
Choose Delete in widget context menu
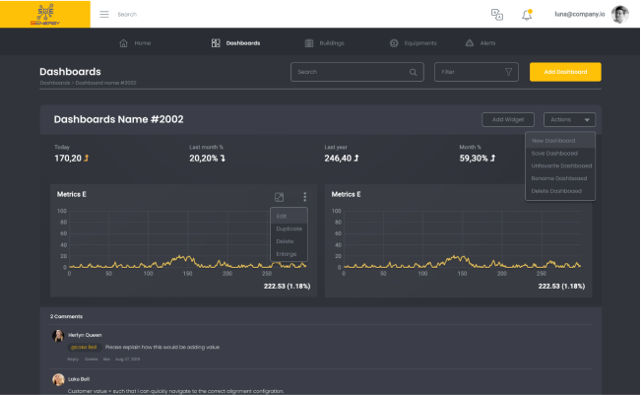[x=288, y=241]
